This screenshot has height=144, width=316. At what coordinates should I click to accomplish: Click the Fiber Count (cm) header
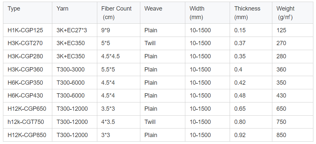click(116, 13)
